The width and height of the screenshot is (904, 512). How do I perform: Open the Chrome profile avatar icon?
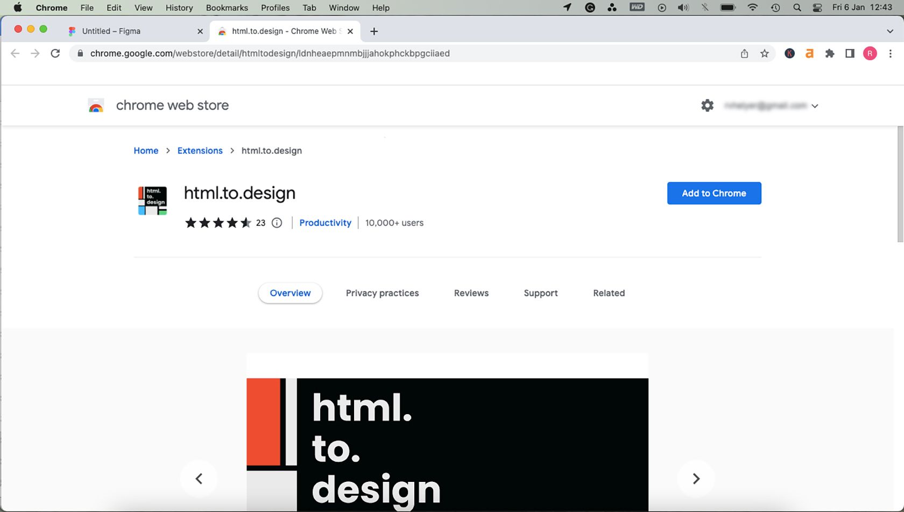870,53
